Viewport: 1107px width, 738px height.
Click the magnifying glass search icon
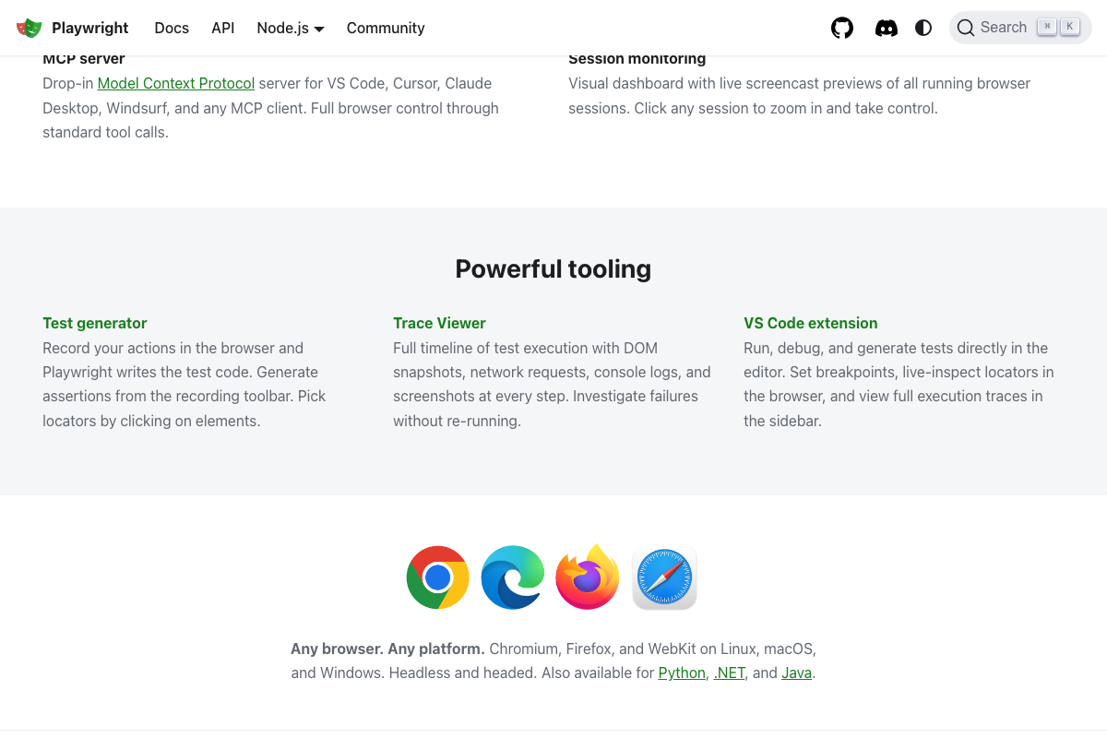coord(966,28)
